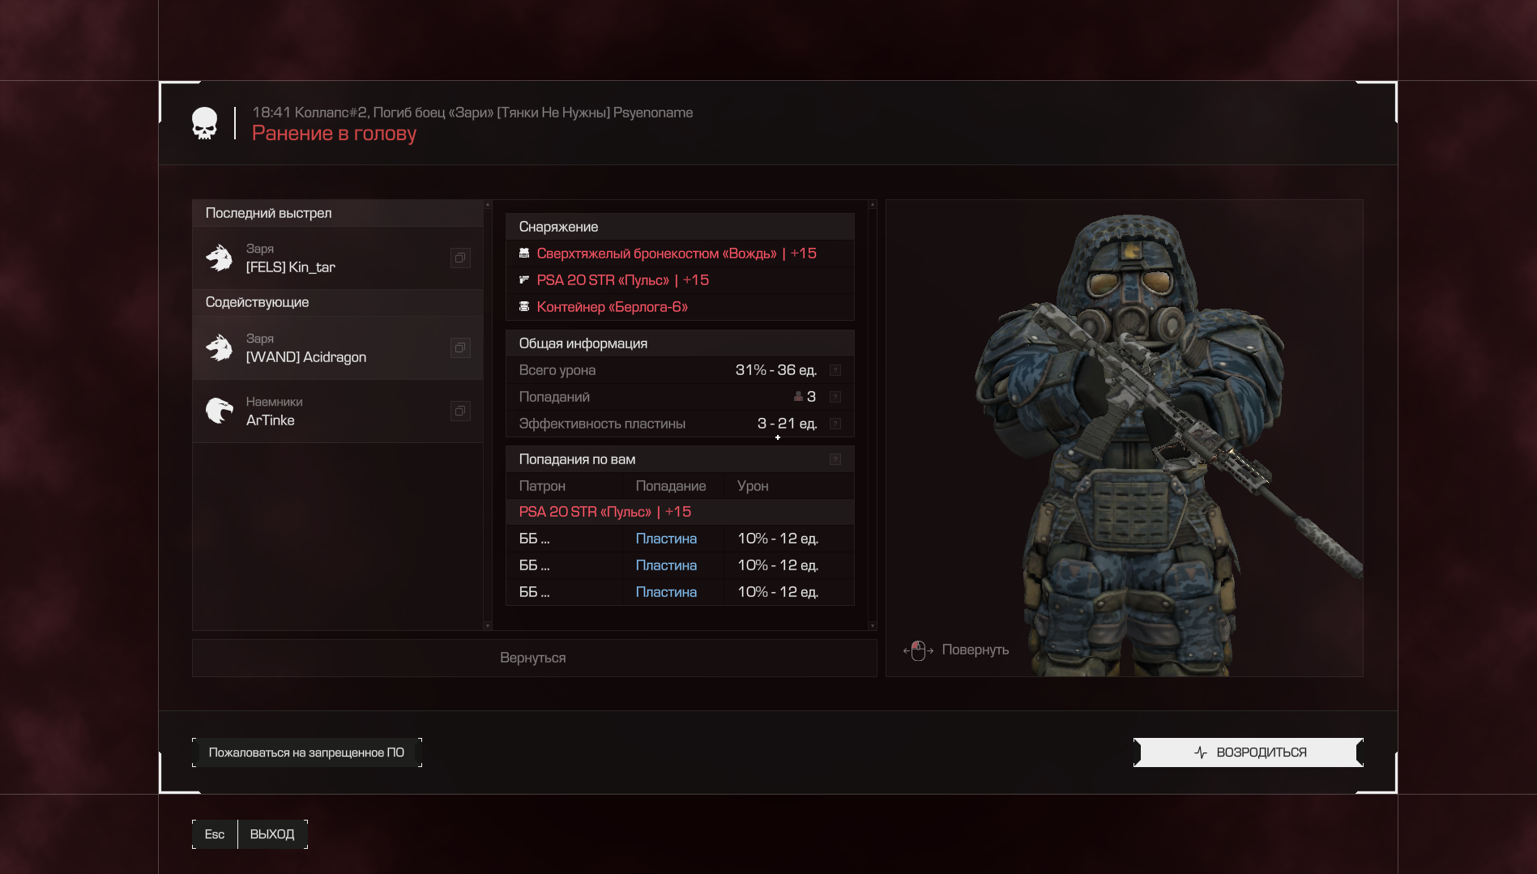
Task: Click the copy icon next to [FELS] Kin_tar
Action: coord(459,258)
